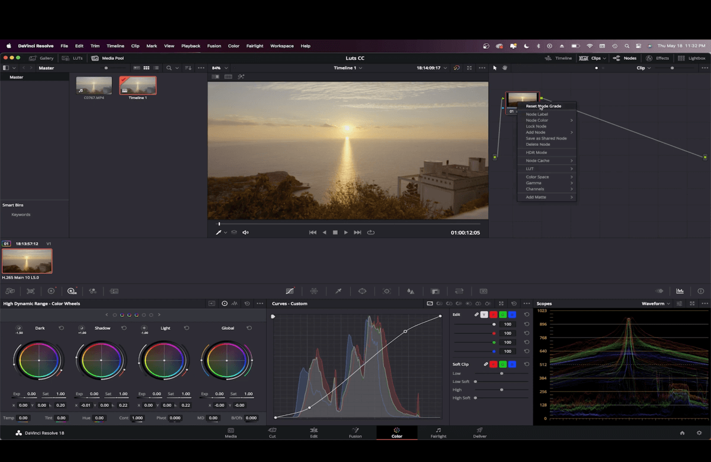Viewport: 711px width, 462px height.
Task: Mute the viewer audio
Action: point(245,232)
